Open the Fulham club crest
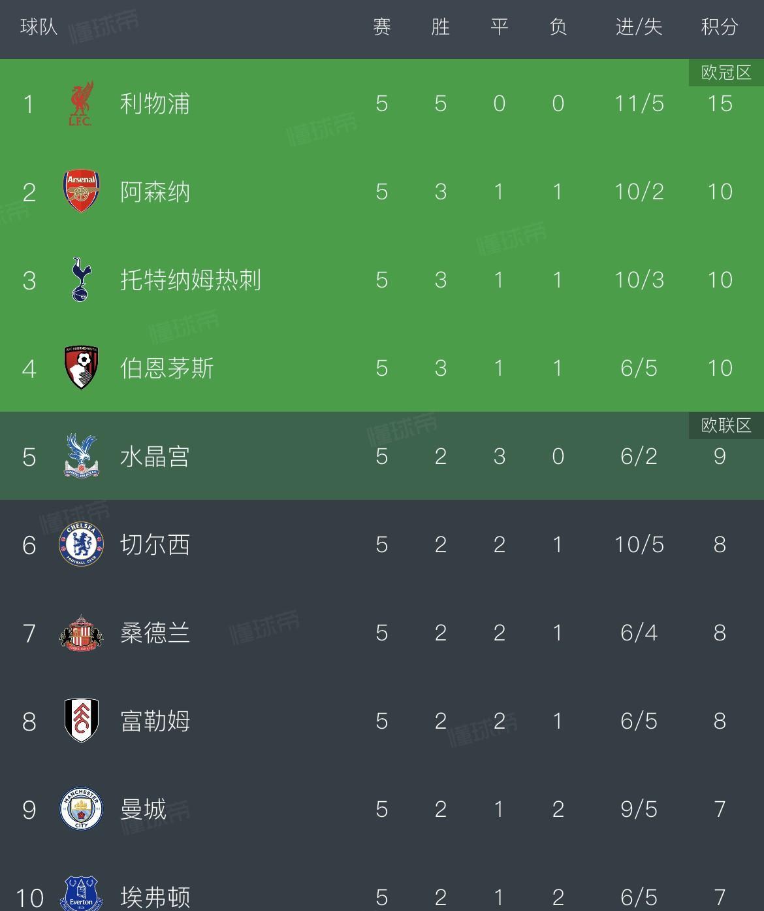 coord(81,720)
